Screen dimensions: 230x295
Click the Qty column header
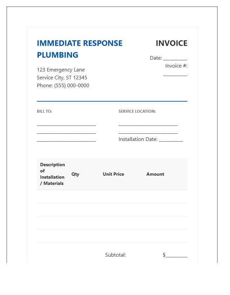click(x=75, y=174)
